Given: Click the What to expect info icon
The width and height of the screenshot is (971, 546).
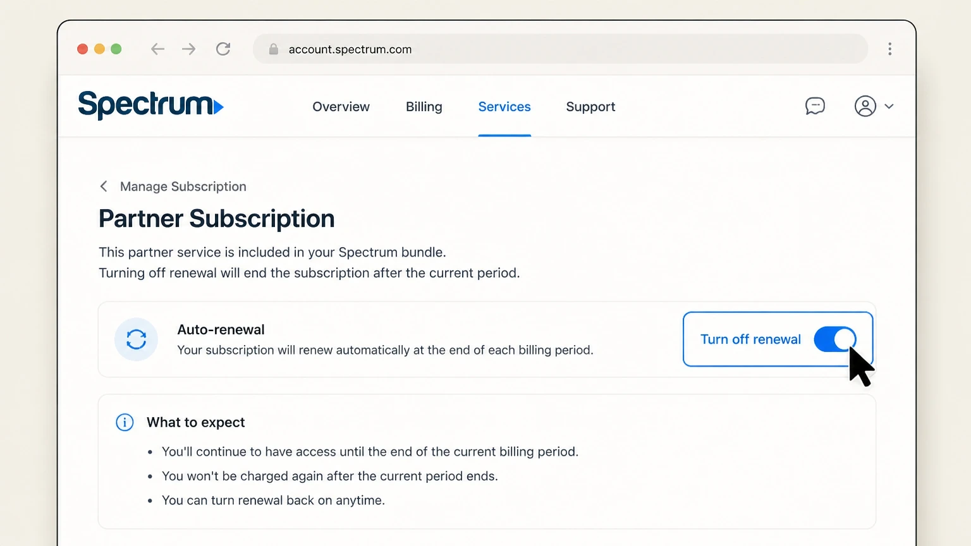Looking at the screenshot, I should point(125,422).
